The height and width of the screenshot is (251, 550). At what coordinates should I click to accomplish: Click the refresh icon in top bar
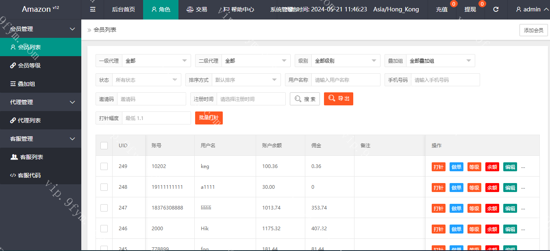[x=496, y=9]
